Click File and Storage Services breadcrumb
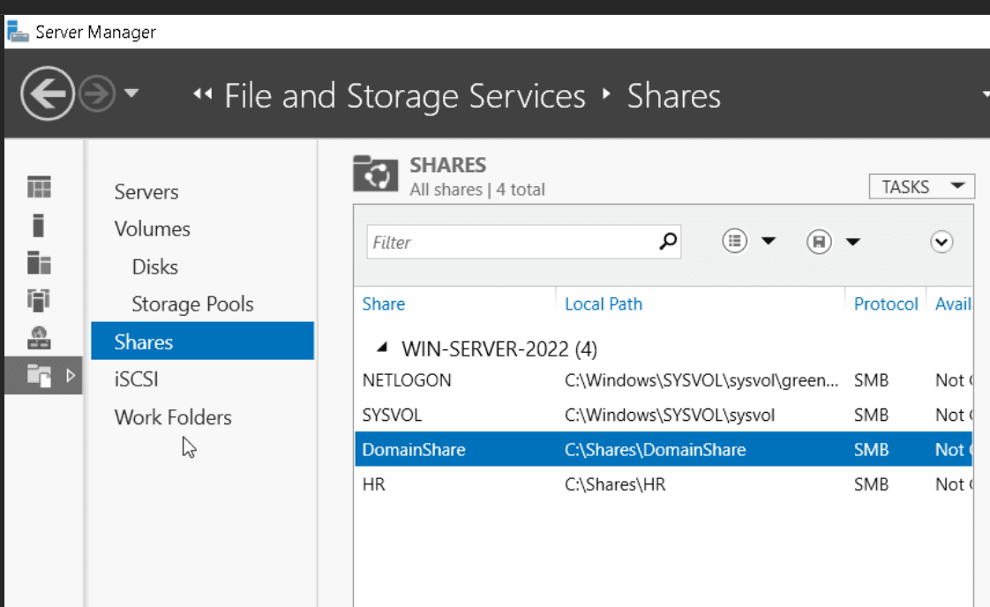The image size is (990, 607). (405, 96)
